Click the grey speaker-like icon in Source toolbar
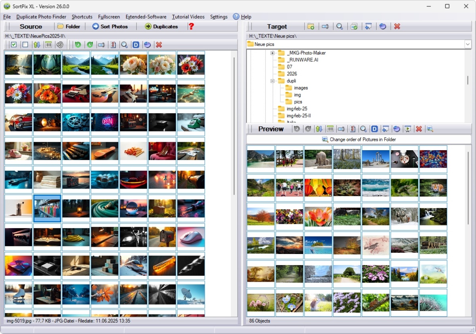Image resolution: width=476 pixels, height=334 pixels. tap(60, 45)
